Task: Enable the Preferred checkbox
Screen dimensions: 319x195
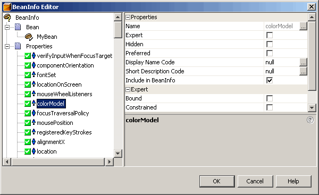Action: pos(270,53)
